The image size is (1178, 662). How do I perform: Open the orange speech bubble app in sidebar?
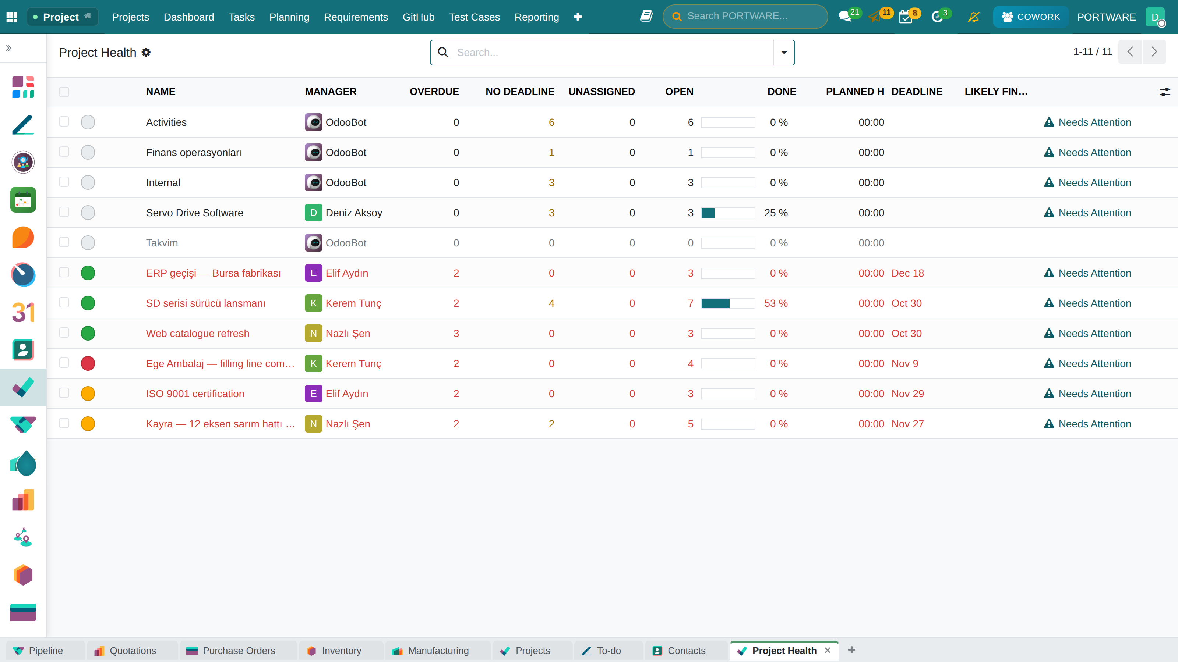coord(23,237)
